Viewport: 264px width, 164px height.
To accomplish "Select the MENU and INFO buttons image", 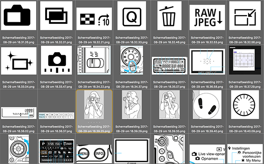I will click(94, 154).
